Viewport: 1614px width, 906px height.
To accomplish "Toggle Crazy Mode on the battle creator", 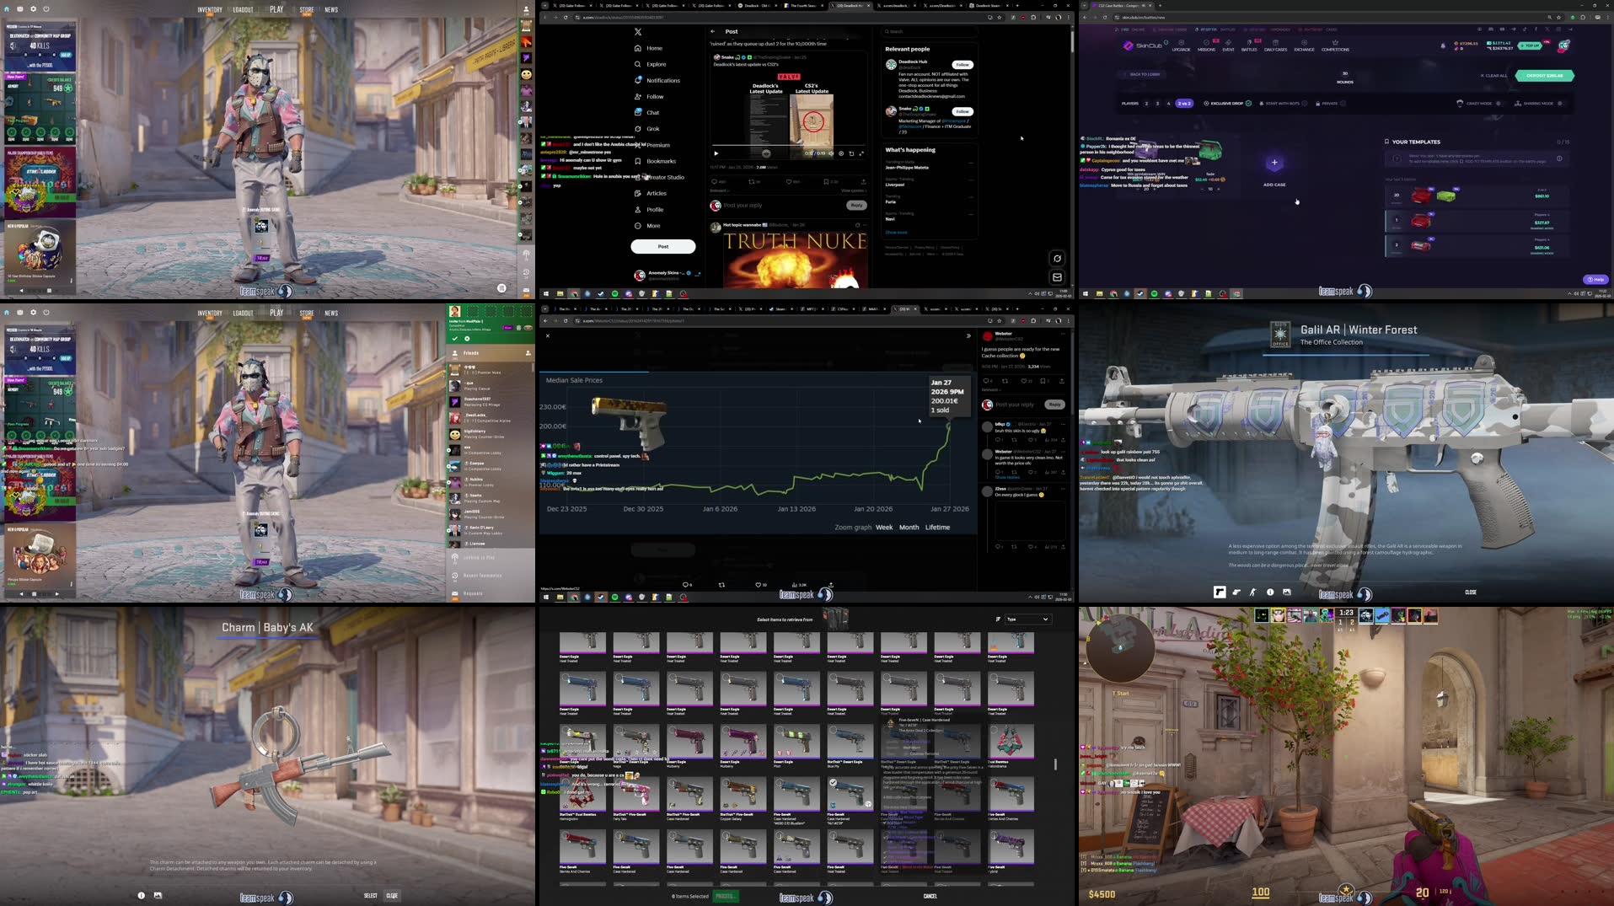I will [x=1499, y=104].
